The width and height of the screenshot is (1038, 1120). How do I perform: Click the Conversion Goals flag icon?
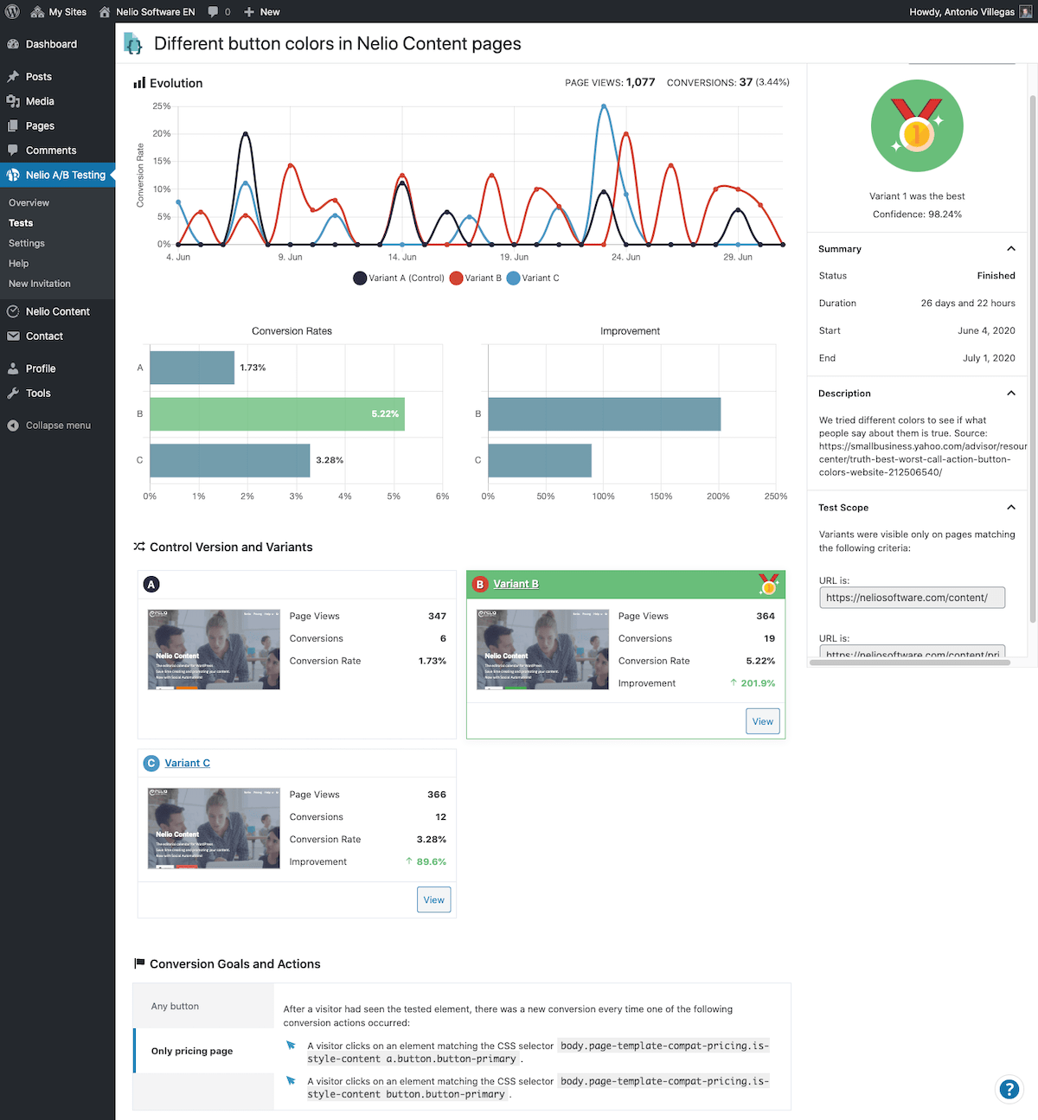point(139,963)
